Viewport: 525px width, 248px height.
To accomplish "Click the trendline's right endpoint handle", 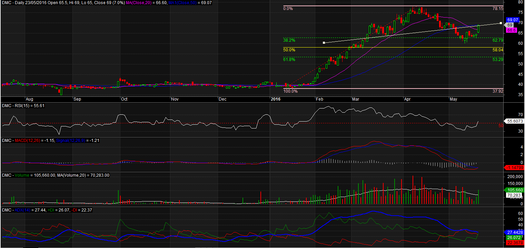I will tap(501, 23).
